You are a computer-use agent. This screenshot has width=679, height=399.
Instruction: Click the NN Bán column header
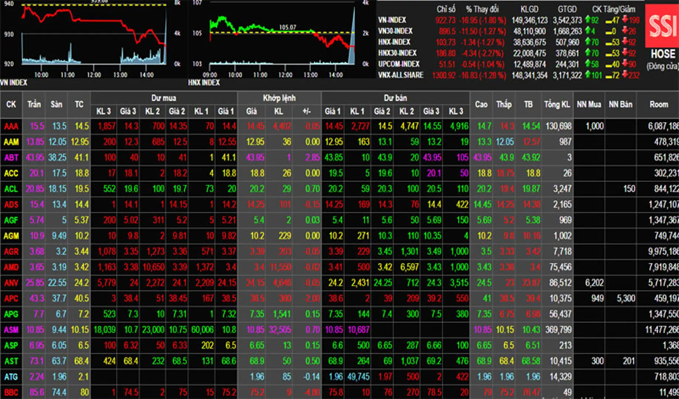coord(621,105)
